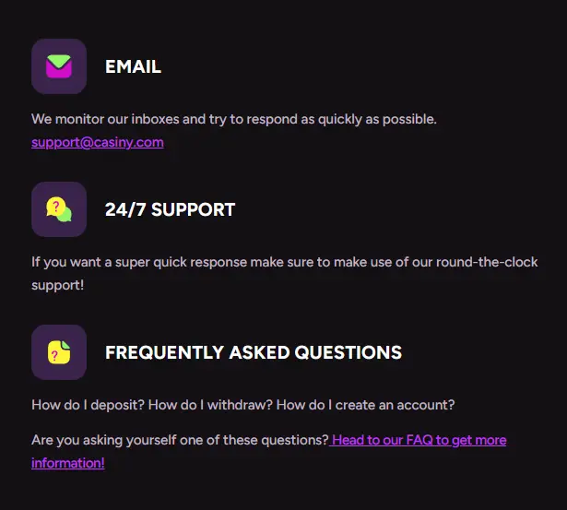Select the EMAIL heading
Viewport: 567px width, 510px height.
tap(133, 66)
